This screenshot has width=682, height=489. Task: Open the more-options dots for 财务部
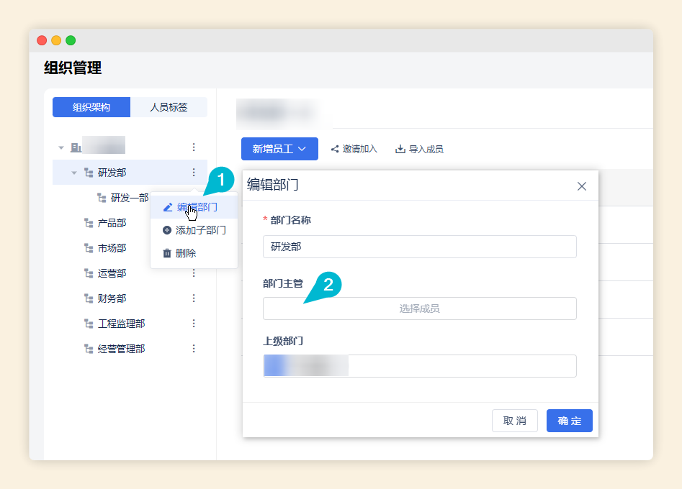click(x=193, y=298)
